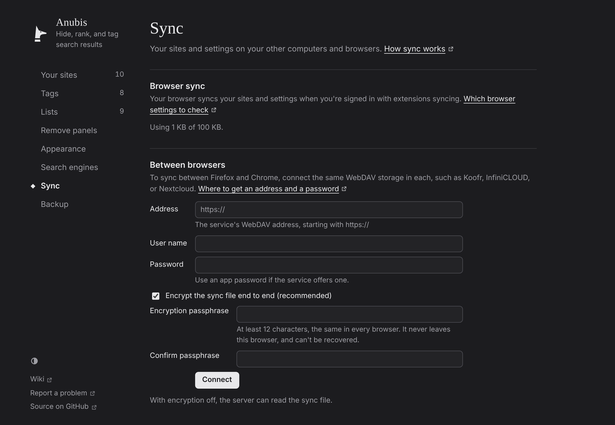Click the Anubis jackal logo
The width and height of the screenshot is (615, 425).
click(40, 34)
